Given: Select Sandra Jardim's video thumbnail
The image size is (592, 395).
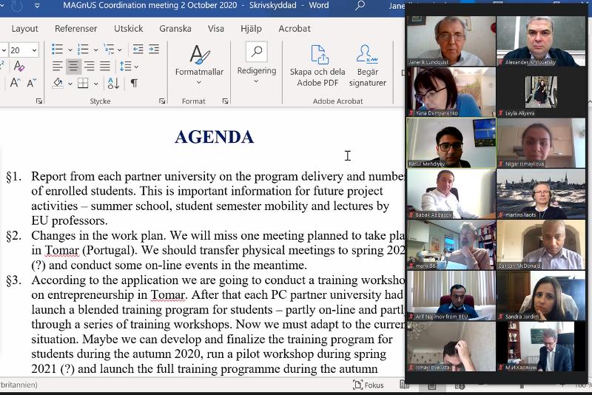Looking at the screenshot, I should tap(542, 296).
